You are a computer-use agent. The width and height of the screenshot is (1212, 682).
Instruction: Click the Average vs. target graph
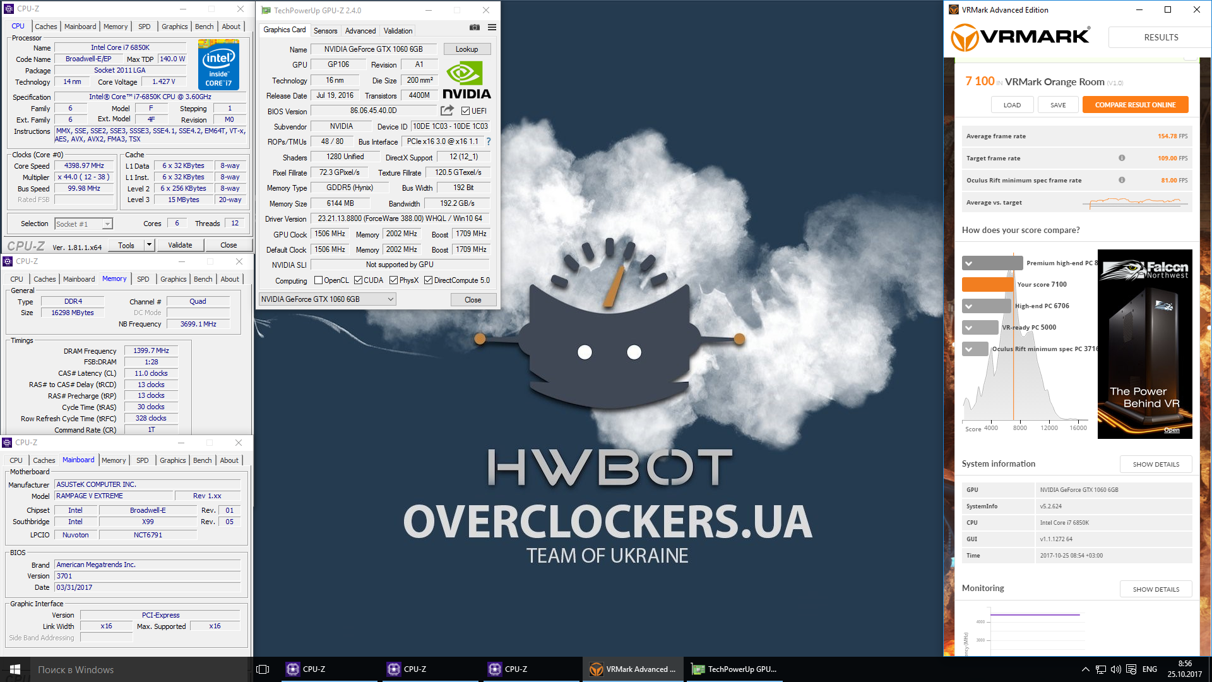[1134, 202]
